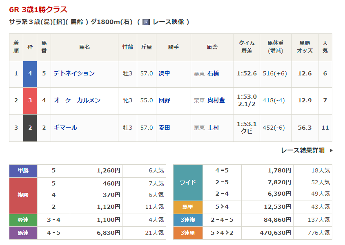Open the レース結果詳細 link

click(303, 150)
